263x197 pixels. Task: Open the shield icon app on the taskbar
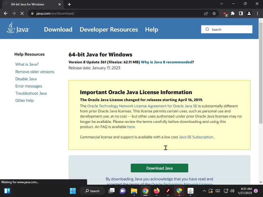179,191
